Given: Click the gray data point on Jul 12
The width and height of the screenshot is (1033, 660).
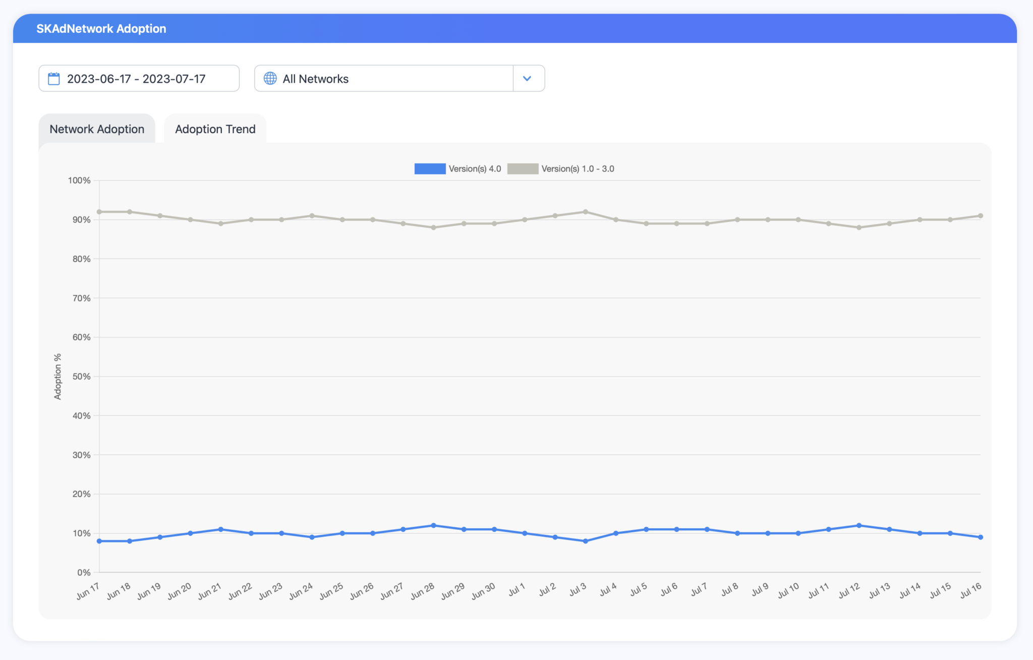Looking at the screenshot, I should pos(859,228).
